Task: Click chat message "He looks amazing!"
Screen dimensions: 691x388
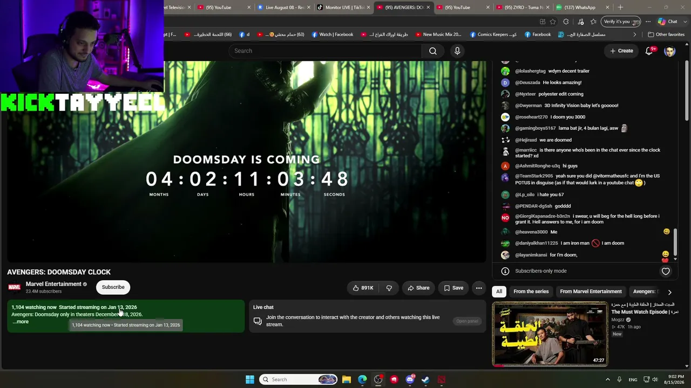Action: tap(562, 82)
